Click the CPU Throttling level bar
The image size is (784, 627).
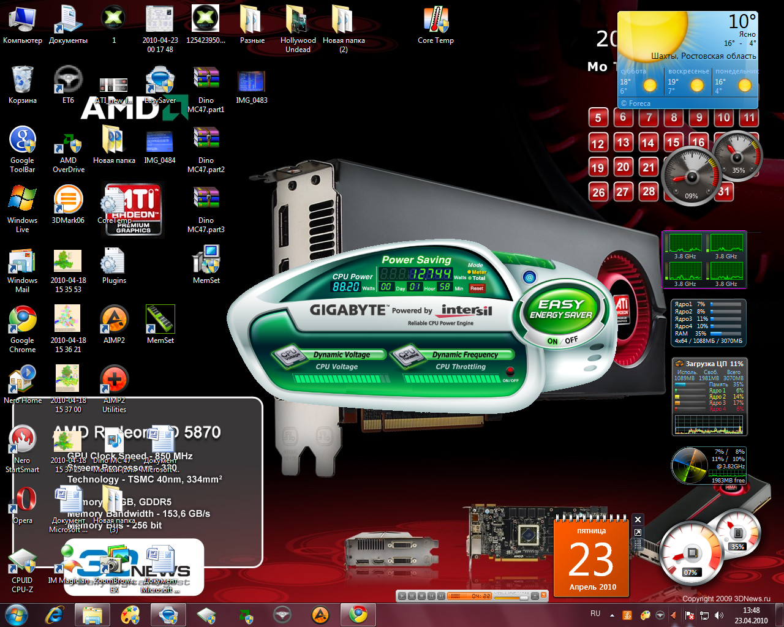point(452,379)
